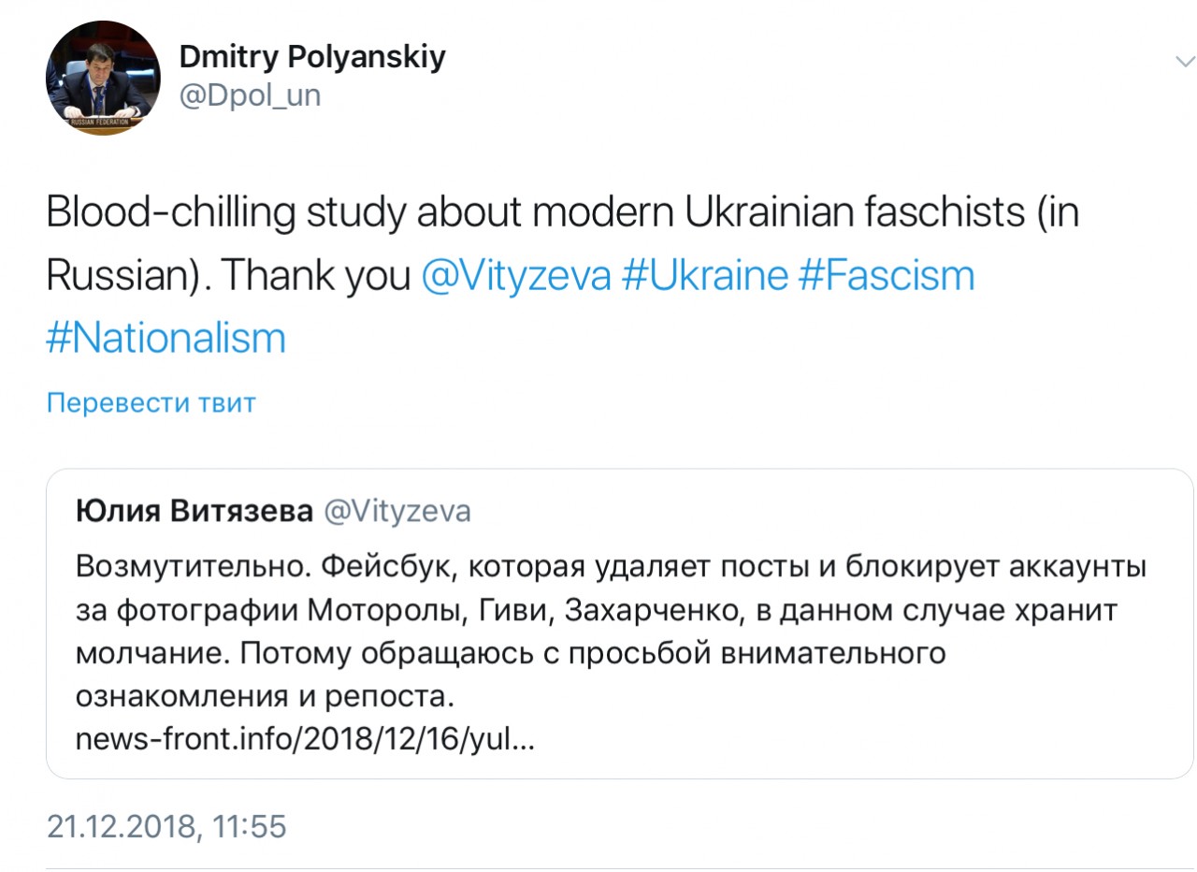Open quoted author name Юлия Витязева
Screen dimensions: 1197x872
[195, 512]
